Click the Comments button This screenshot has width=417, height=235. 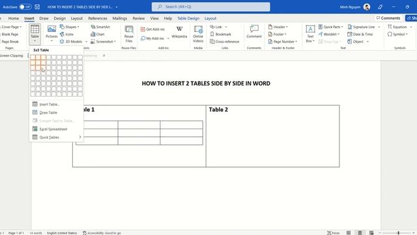(x=388, y=18)
